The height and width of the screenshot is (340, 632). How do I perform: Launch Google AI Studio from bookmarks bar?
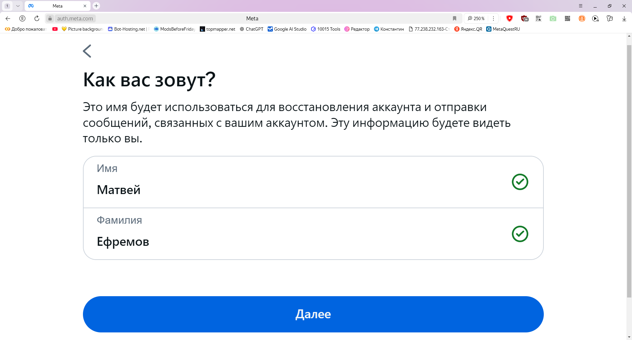click(x=287, y=29)
